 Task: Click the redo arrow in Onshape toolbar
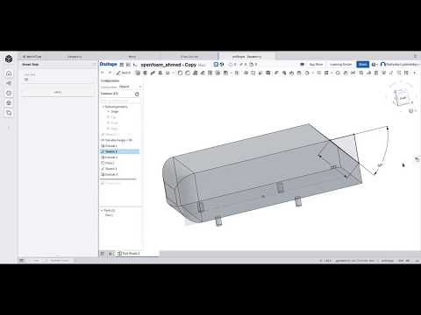tap(110, 73)
